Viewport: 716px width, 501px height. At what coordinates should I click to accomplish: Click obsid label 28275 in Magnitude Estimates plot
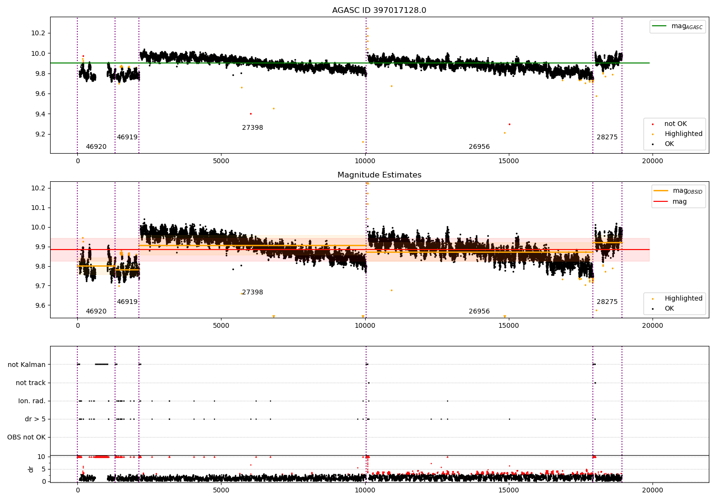click(x=607, y=302)
